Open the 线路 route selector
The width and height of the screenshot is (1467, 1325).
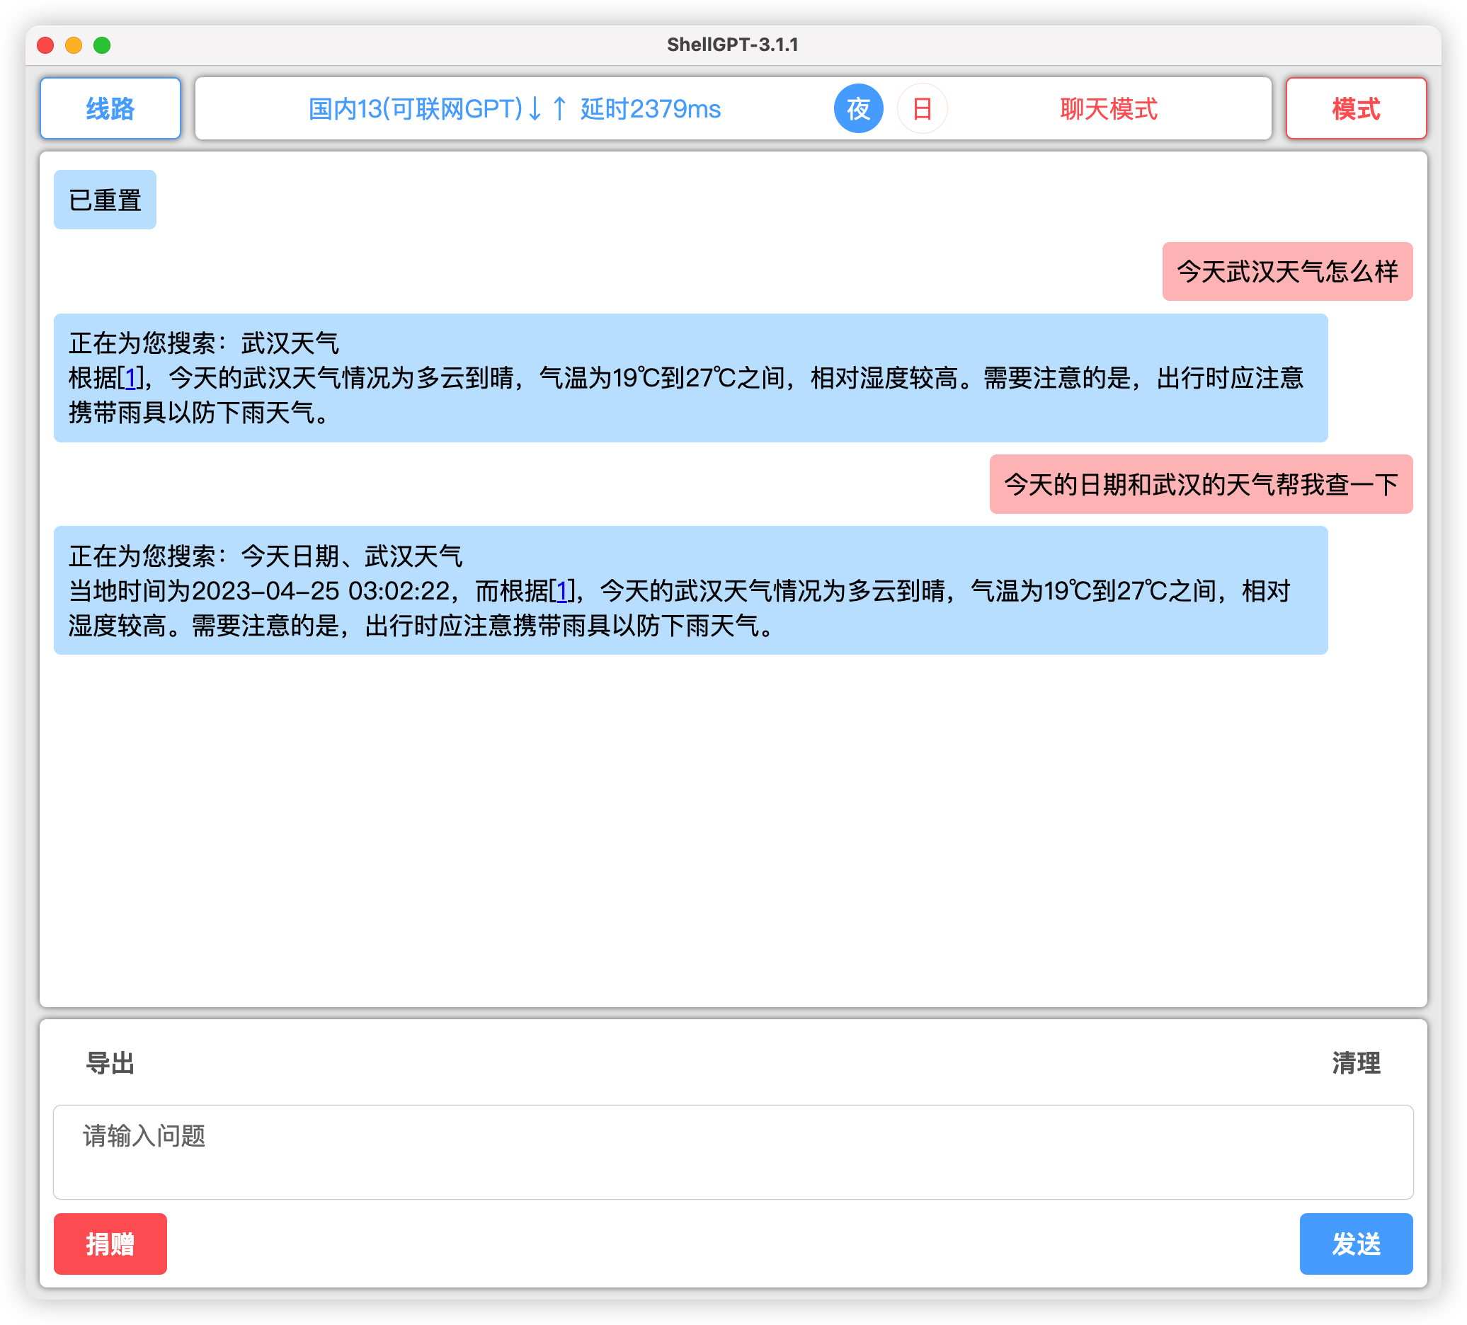tap(110, 108)
